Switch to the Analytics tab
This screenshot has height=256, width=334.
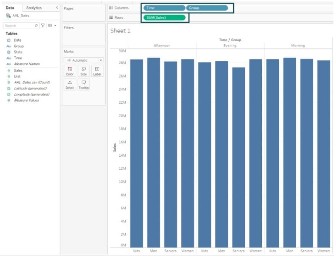coord(34,8)
